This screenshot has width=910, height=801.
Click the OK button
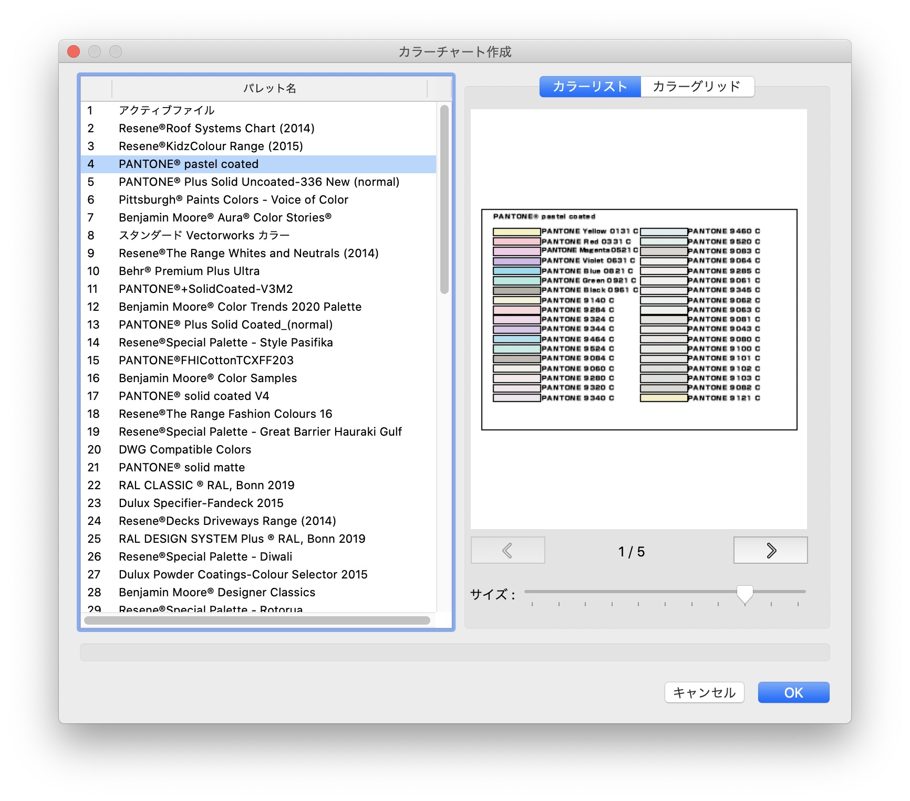click(x=793, y=692)
